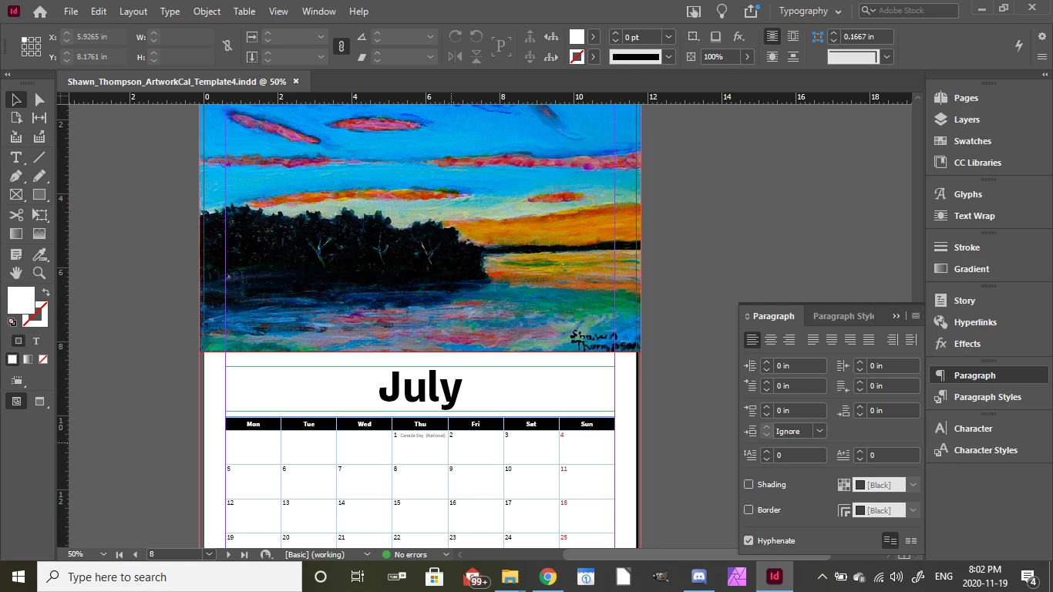Select the Rectangle Frame tool
Image resolution: width=1053 pixels, height=592 pixels.
coord(16,195)
